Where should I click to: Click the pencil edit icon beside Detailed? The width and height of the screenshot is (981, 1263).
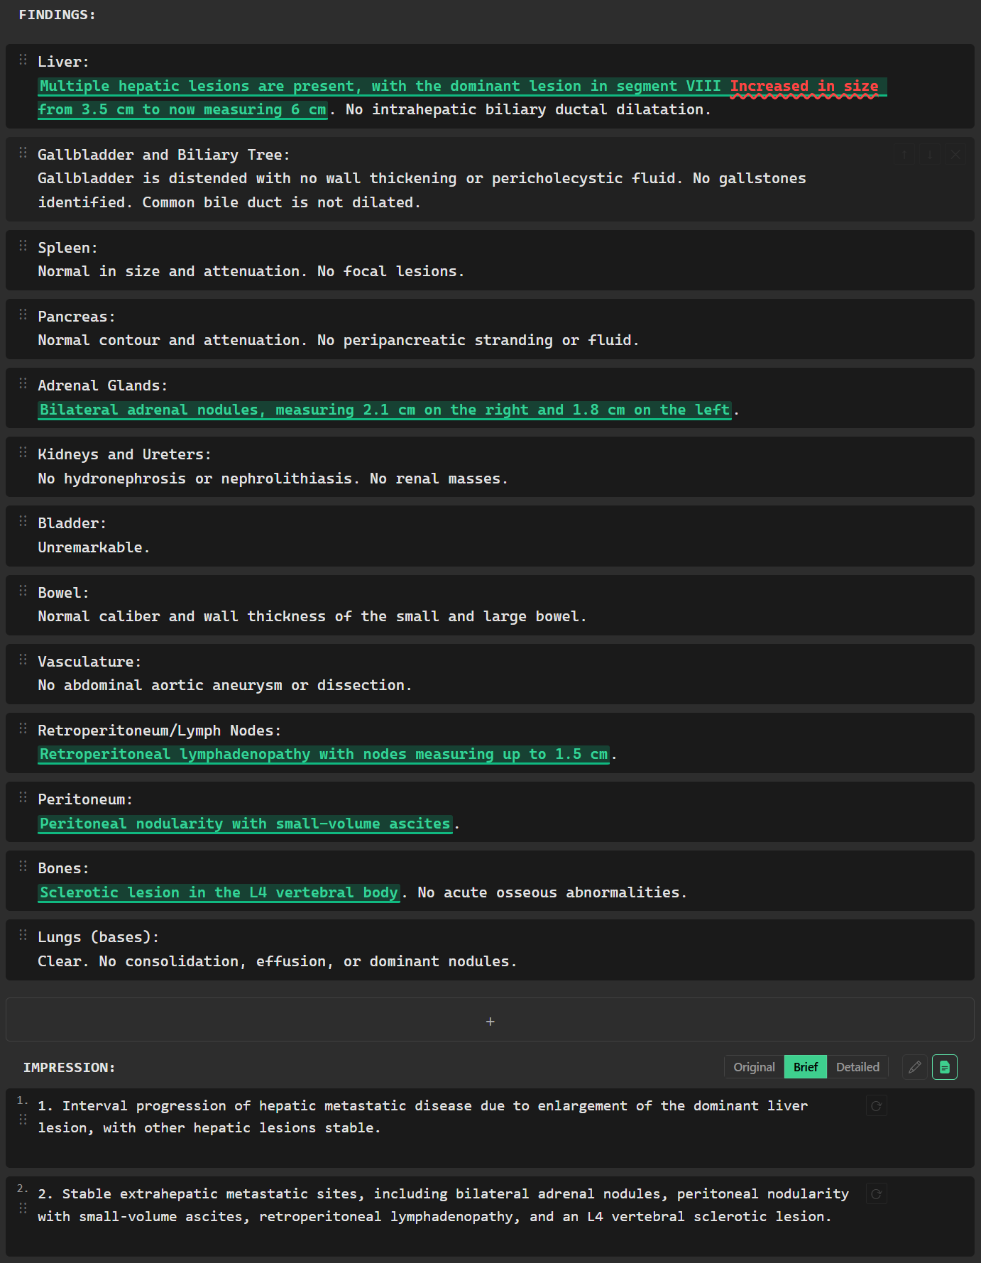pos(914,1067)
